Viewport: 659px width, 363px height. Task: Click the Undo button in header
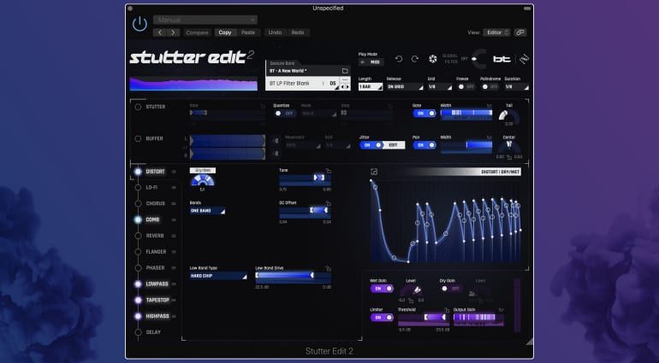click(x=275, y=32)
